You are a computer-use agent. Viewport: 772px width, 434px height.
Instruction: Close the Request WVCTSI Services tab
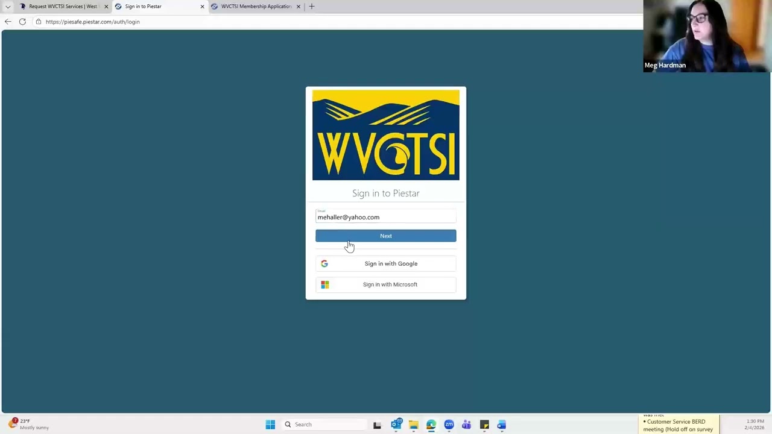click(x=106, y=7)
